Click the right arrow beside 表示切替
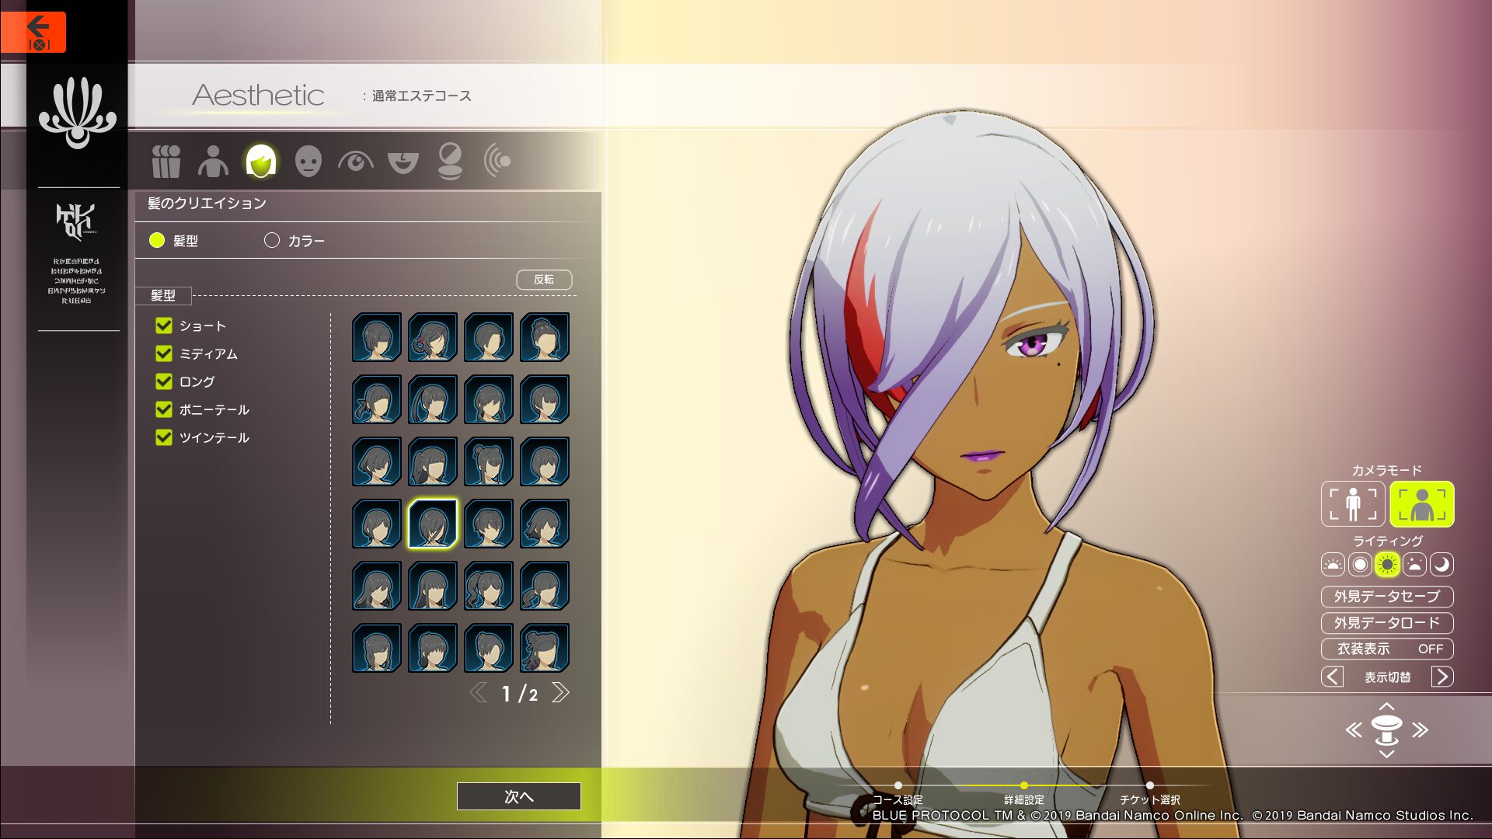This screenshot has width=1492, height=839. coord(1442,677)
